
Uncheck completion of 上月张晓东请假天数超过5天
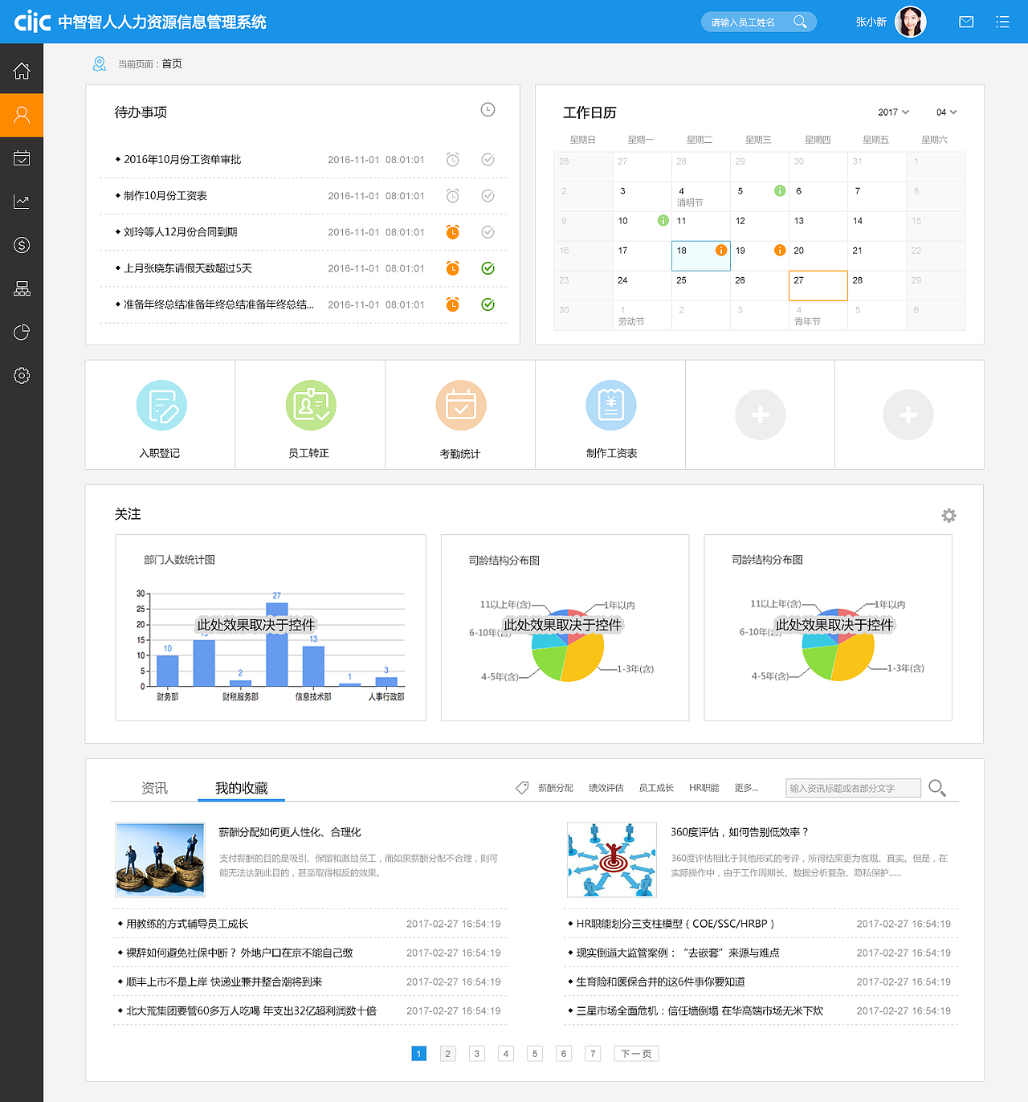pyautogui.click(x=487, y=268)
